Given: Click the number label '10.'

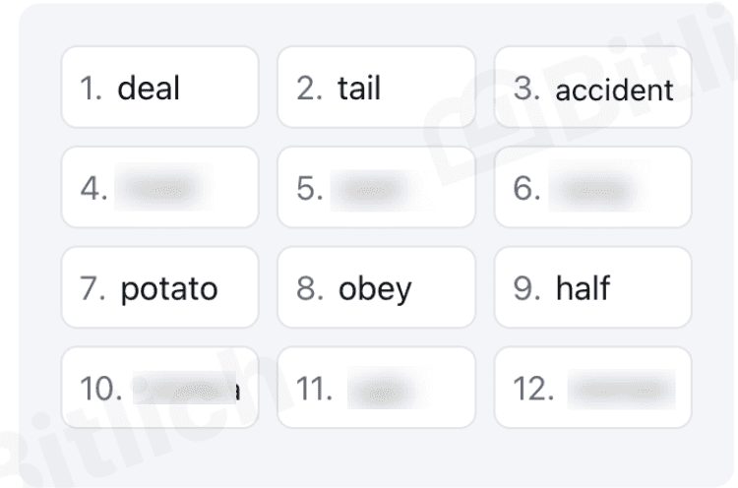Looking at the screenshot, I should click(100, 389).
